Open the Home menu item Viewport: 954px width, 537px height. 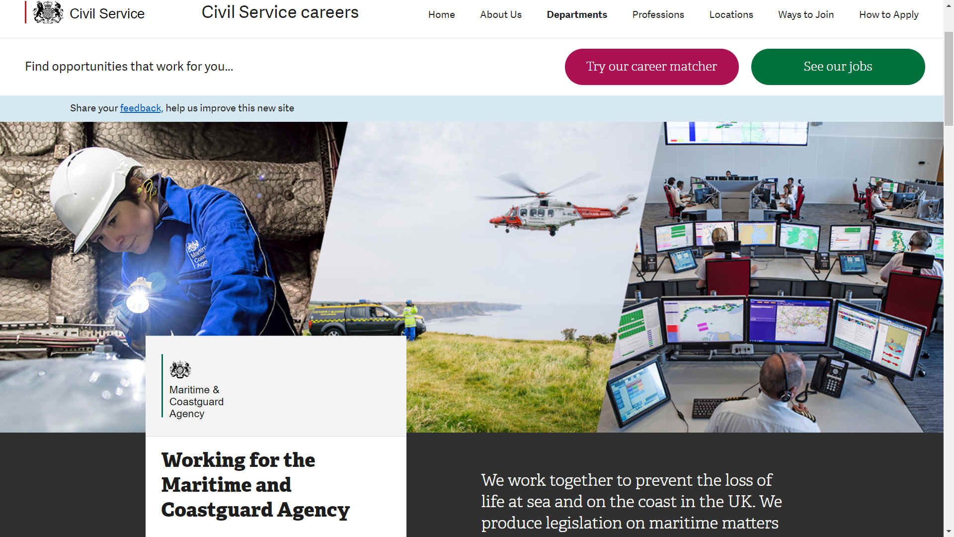click(441, 14)
